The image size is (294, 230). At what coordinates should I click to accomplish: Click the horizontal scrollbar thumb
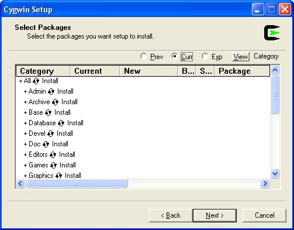(77, 183)
